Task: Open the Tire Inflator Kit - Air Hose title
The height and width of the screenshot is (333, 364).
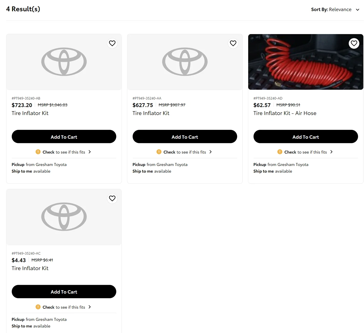Action: 285,113
